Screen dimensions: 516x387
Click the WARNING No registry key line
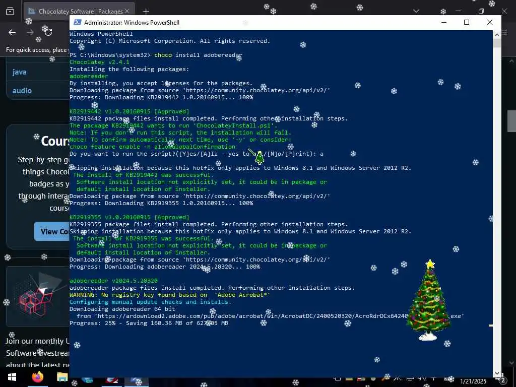pos(170,295)
